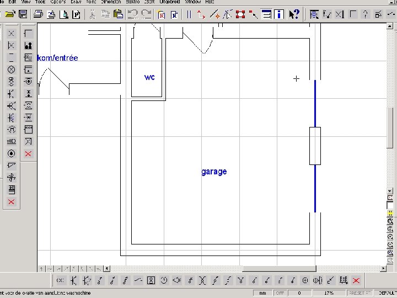The image size is (397, 298).
Task: Click the zoom percentage field in status bar
Action: tap(329, 293)
